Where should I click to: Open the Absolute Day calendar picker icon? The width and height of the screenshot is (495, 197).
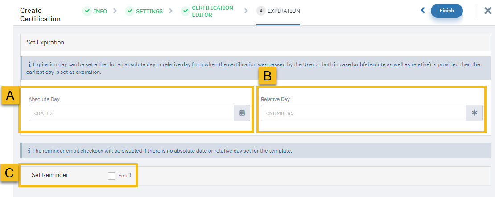click(242, 113)
